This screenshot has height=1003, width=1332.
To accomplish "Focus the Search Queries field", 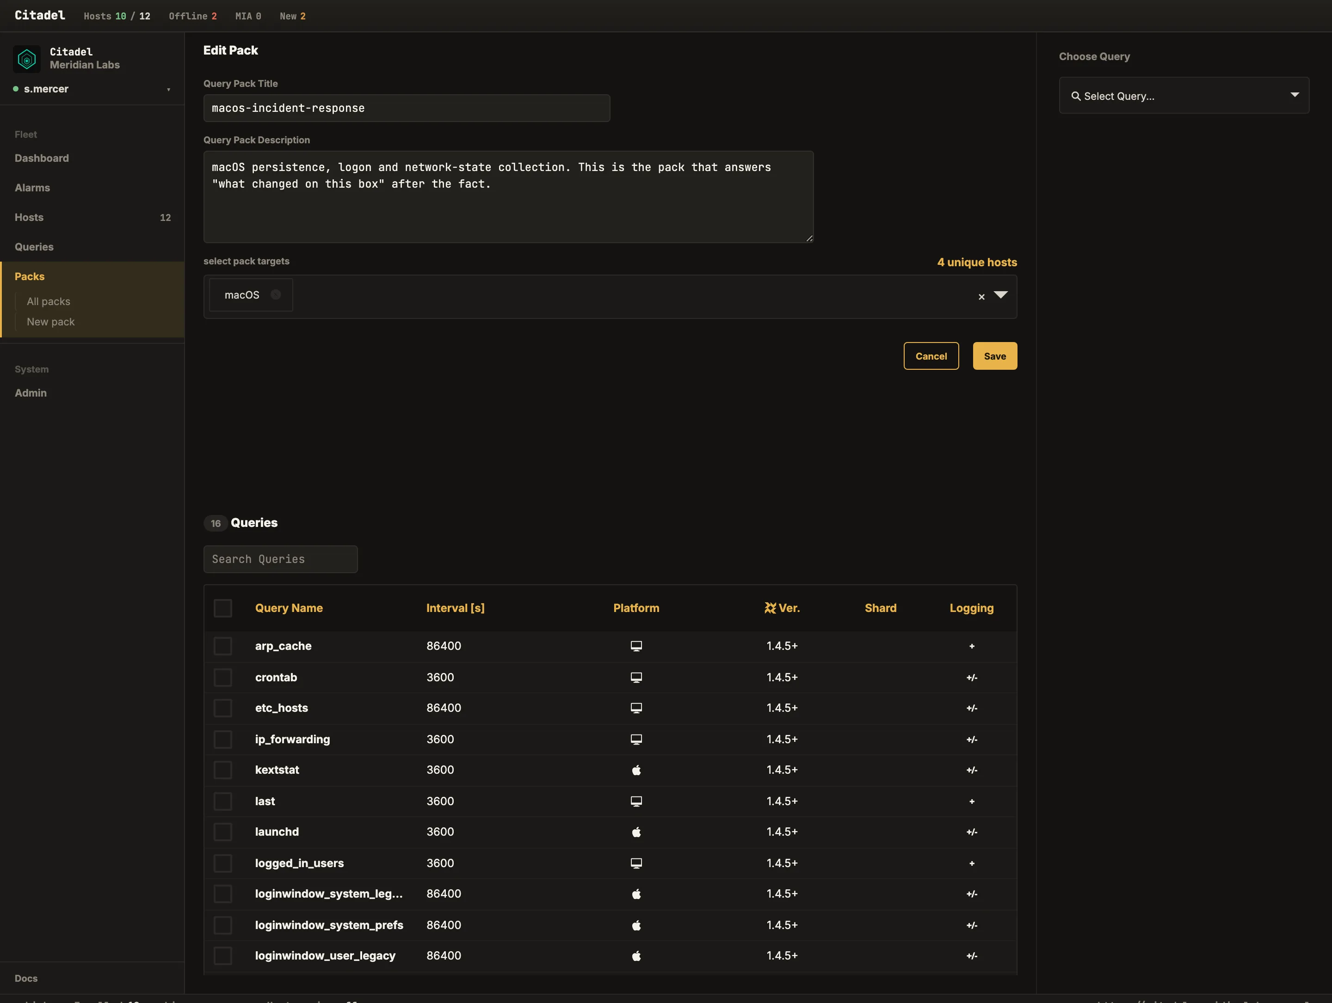I will click(x=280, y=560).
